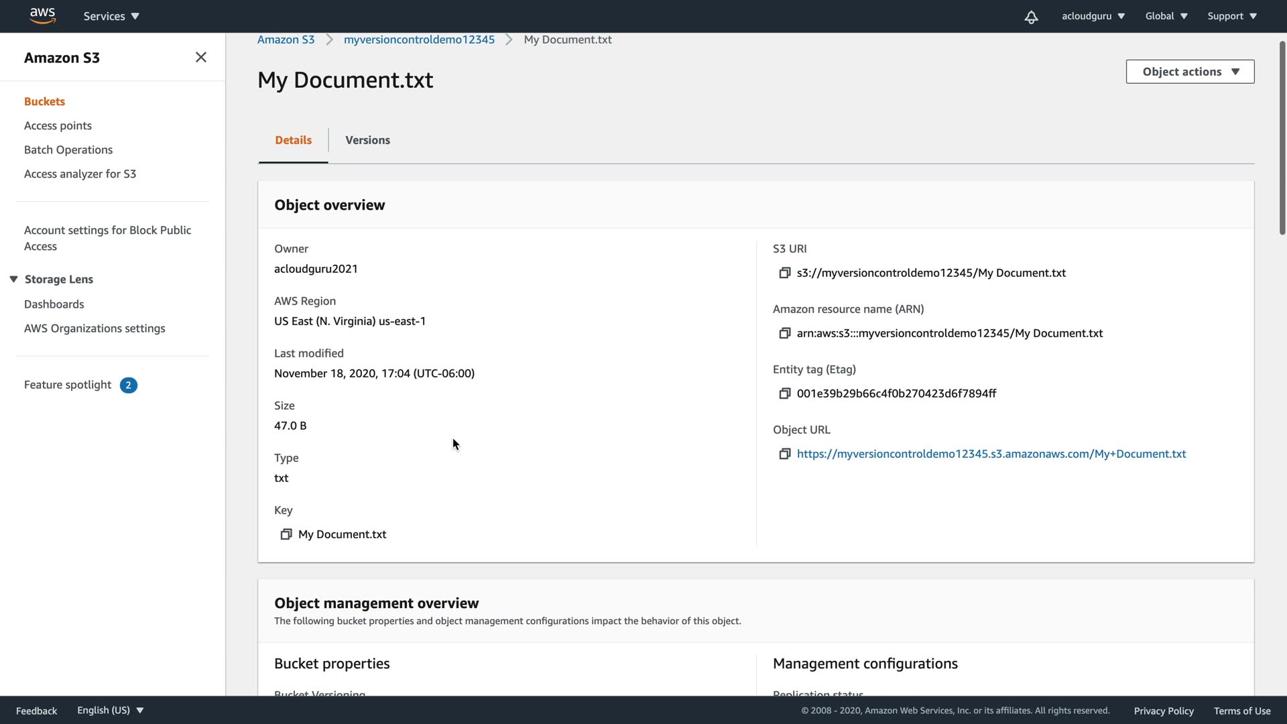Viewport: 1287px width, 724px height.
Task: Open the My Document.txt object URL link
Action: (x=991, y=454)
